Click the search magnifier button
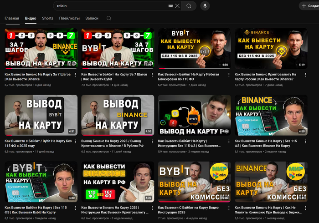 coord(189,6)
